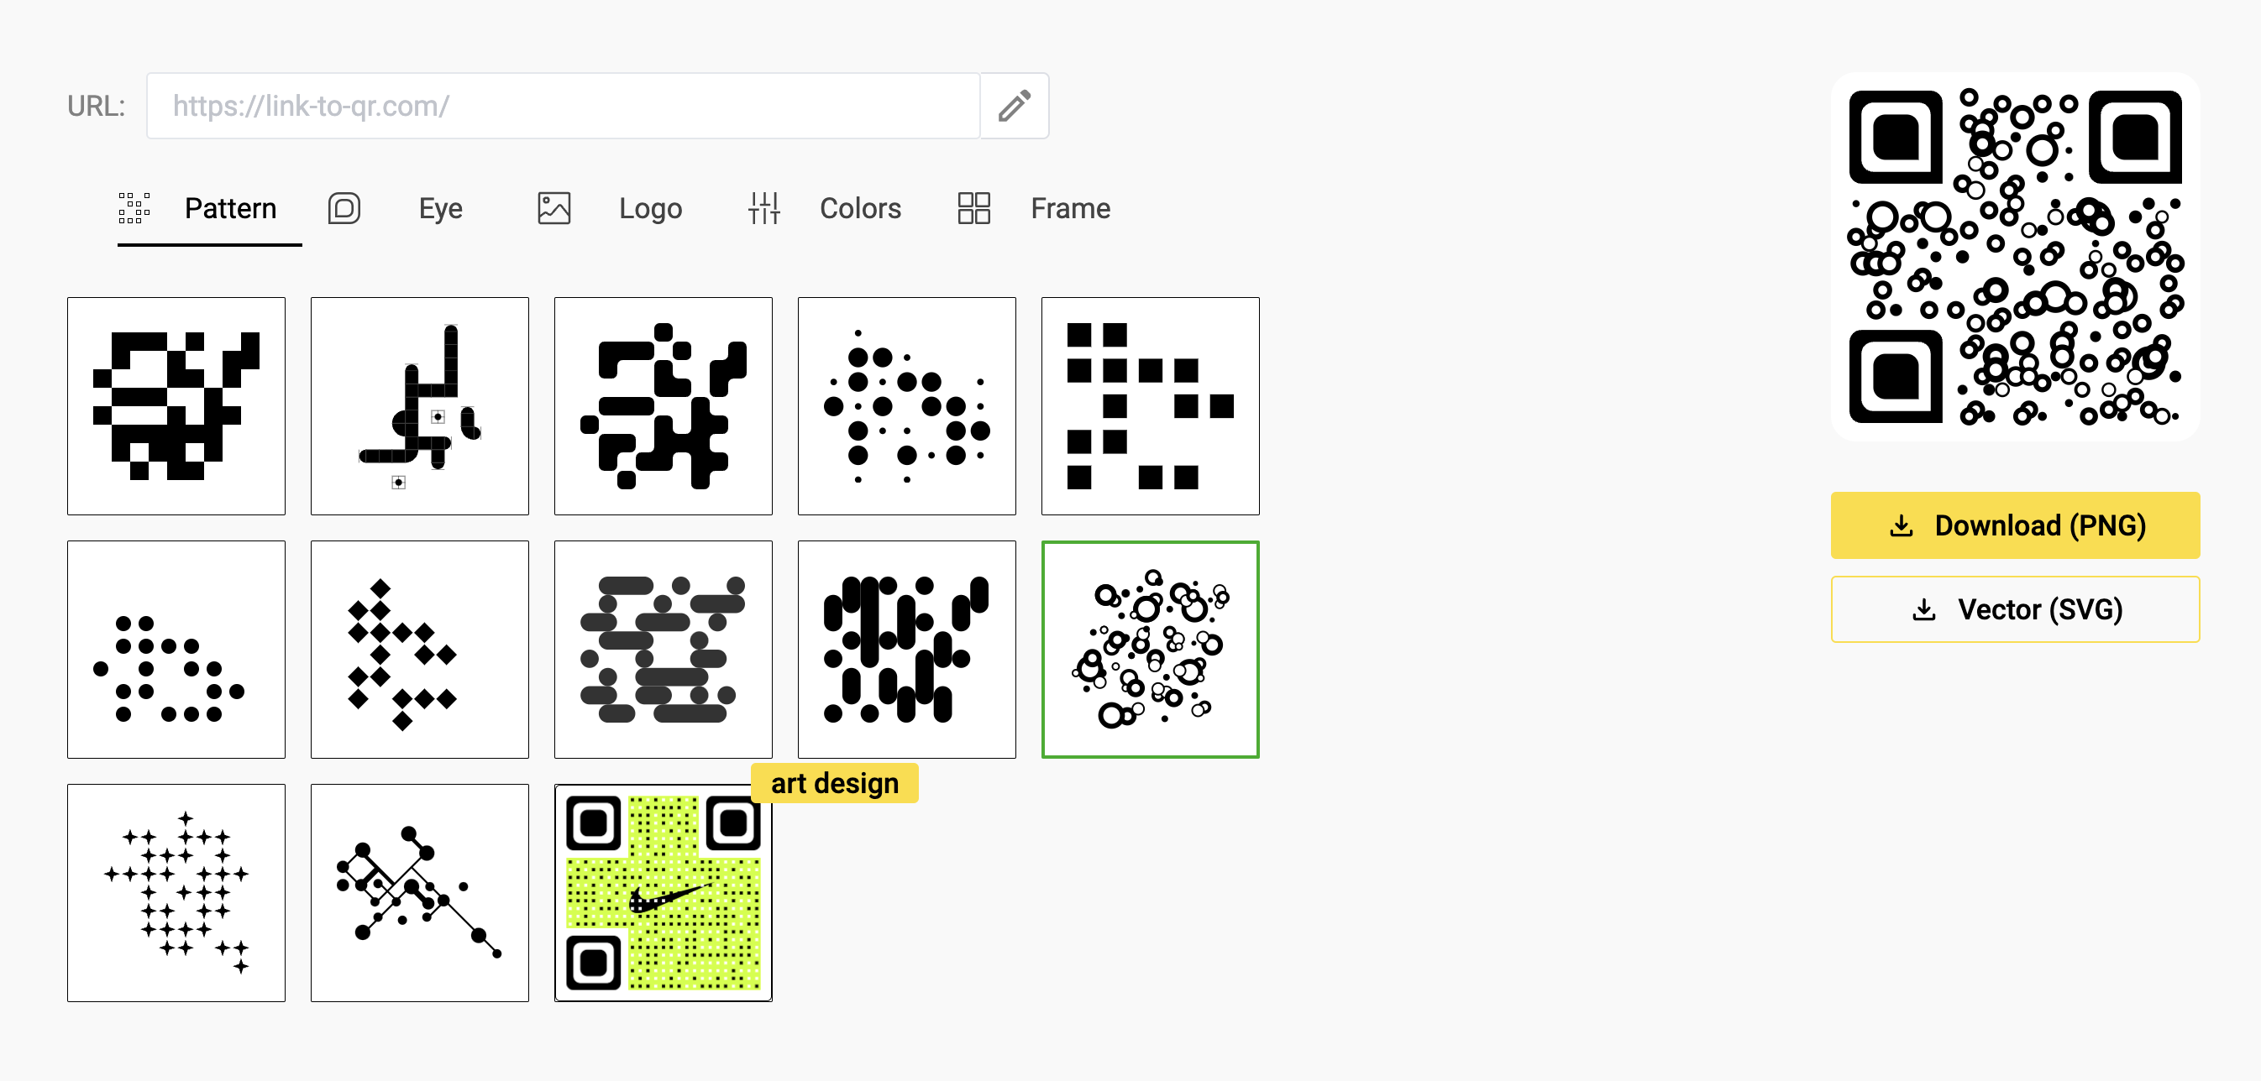Click the Eye rounded-square icon
The width and height of the screenshot is (2261, 1081).
(344, 209)
